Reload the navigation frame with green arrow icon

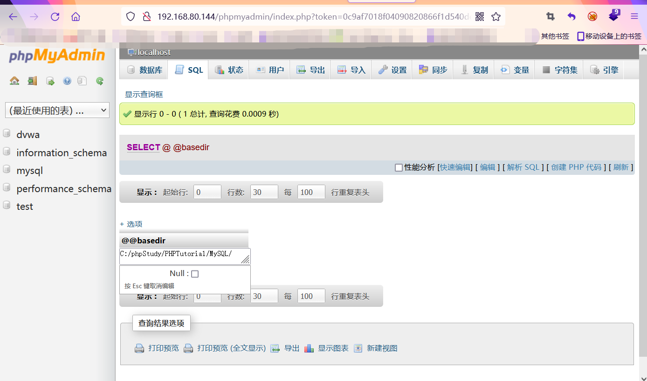tap(99, 81)
